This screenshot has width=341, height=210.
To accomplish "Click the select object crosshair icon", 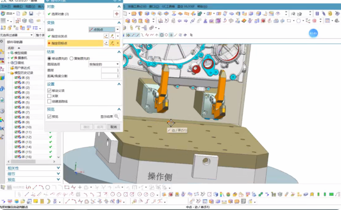I will [x=116, y=14].
